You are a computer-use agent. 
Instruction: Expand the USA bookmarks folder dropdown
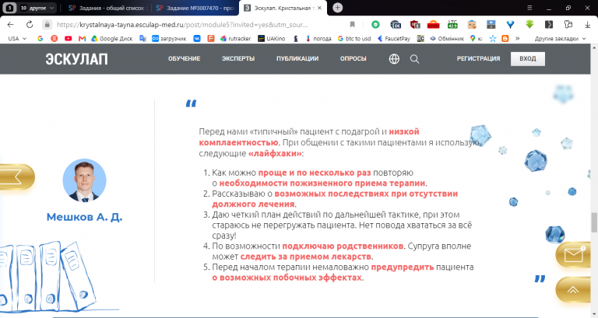17,38
